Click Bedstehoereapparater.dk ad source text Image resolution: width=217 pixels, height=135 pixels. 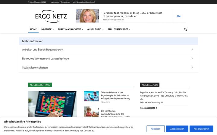tap(113, 20)
